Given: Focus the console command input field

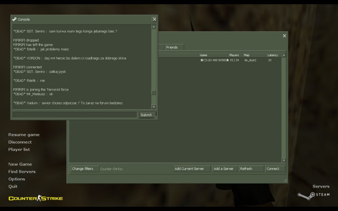Looking at the screenshot, I should tap(75, 115).
